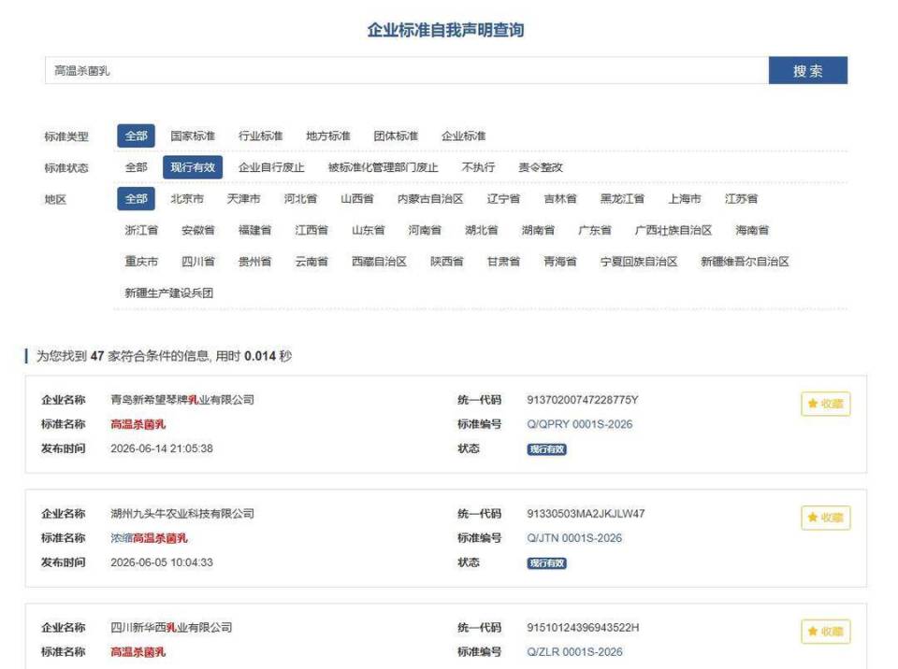Filter region to 江苏省

[742, 199]
